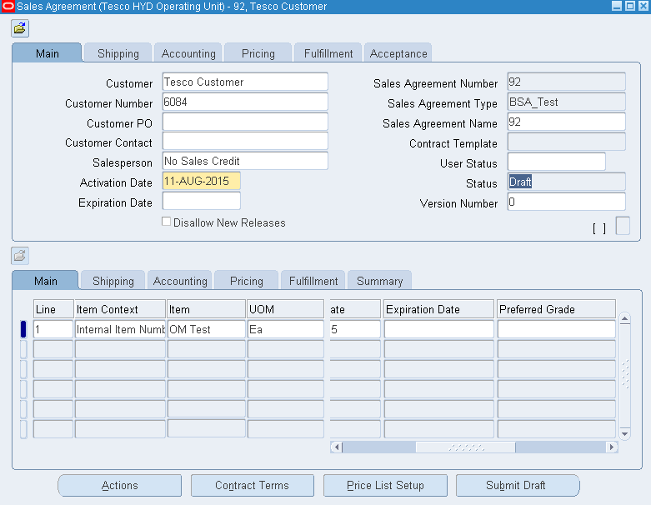Open lines Shipping tab

pyautogui.click(x=113, y=281)
